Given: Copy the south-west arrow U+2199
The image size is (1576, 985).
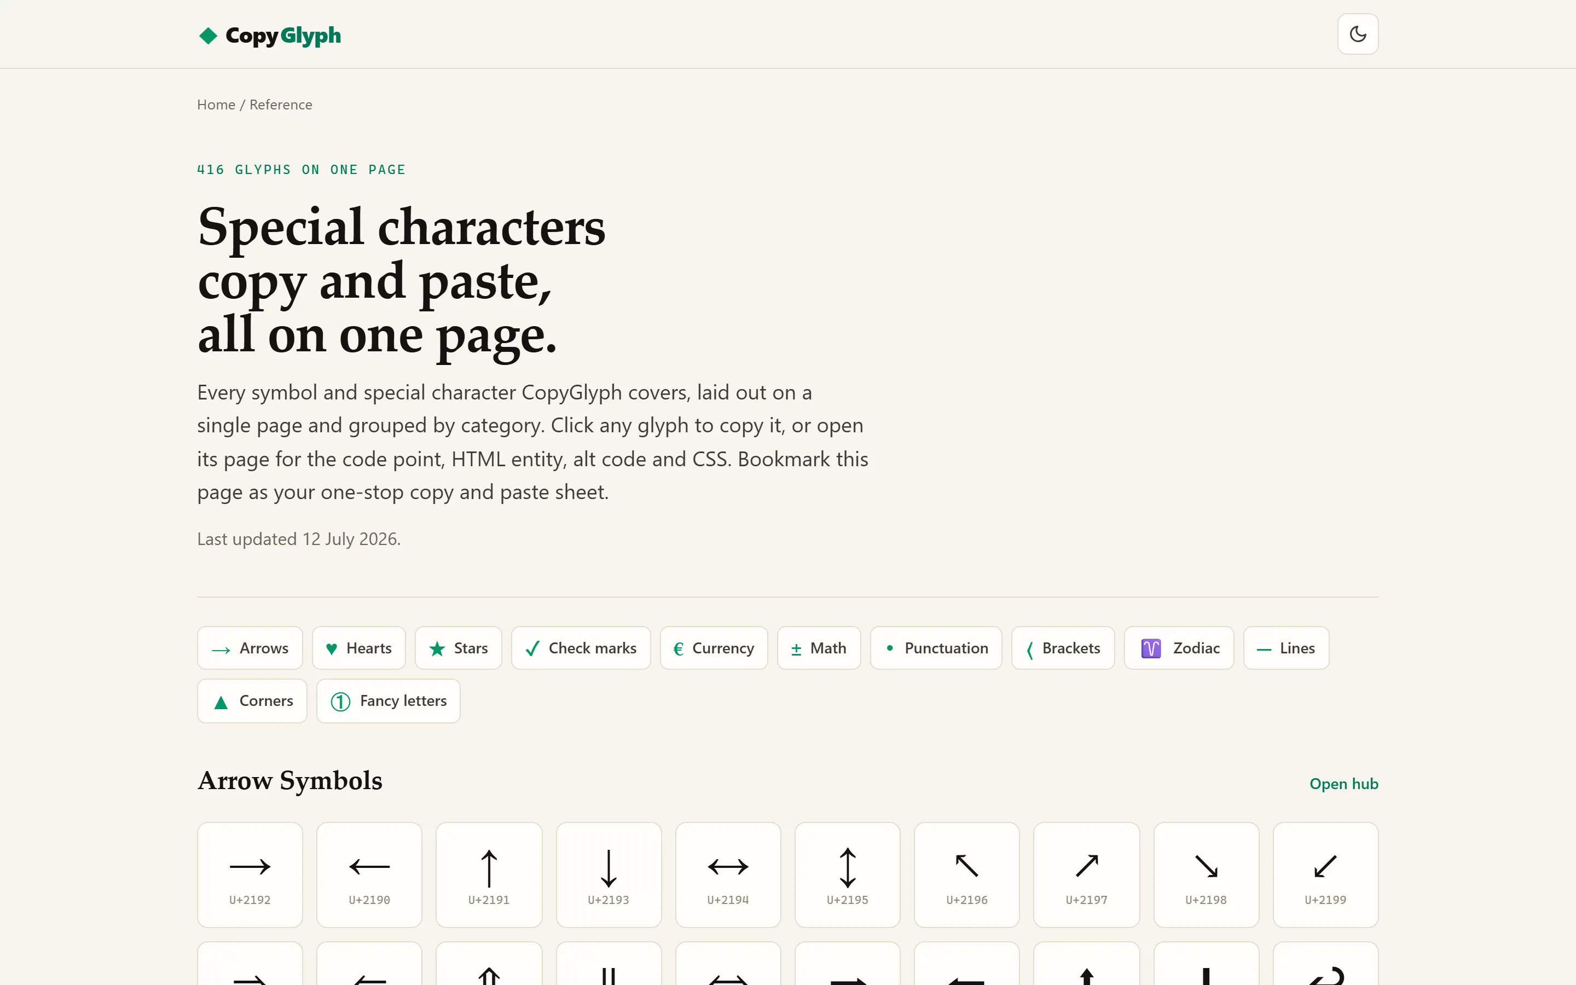Looking at the screenshot, I should click(1325, 874).
